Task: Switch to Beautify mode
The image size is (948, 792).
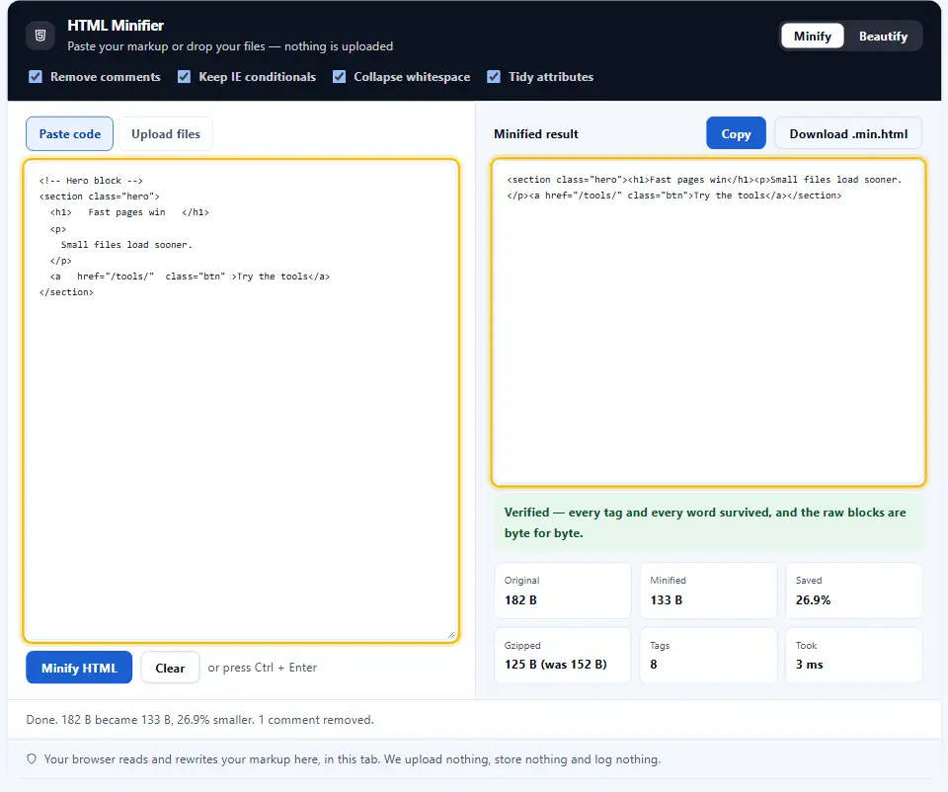Action: (x=883, y=37)
